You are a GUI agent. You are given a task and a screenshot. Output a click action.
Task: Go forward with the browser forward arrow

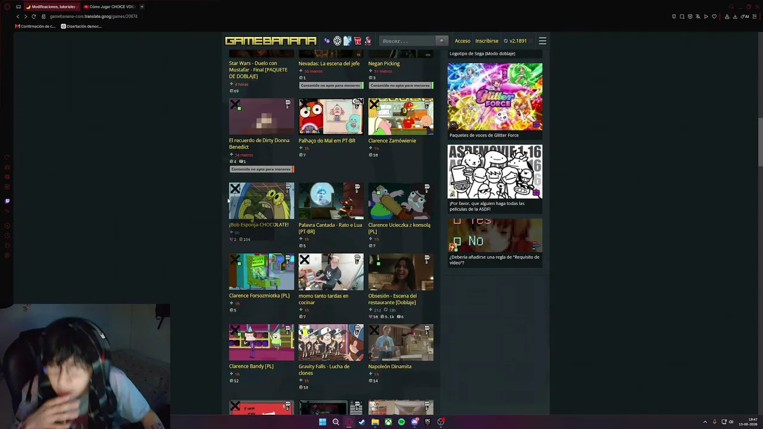click(25, 16)
